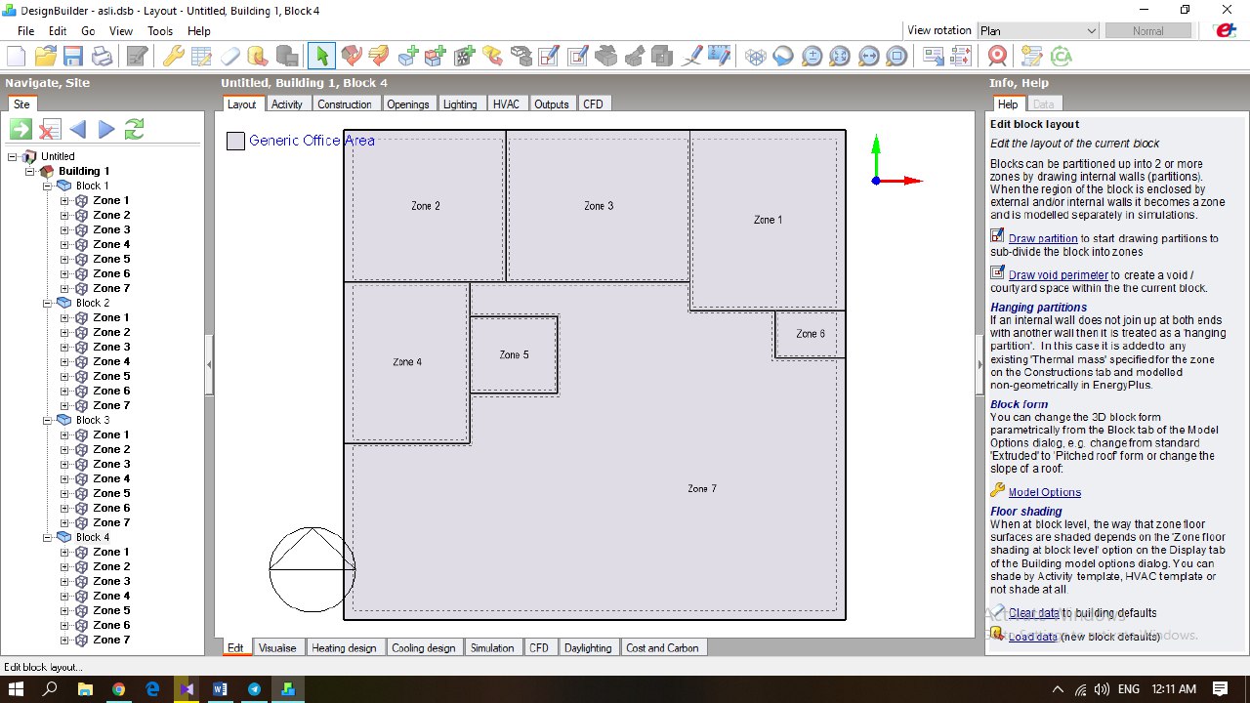Click the red X delete icon in Navigate panel
Image resolution: width=1250 pixels, height=703 pixels.
[x=50, y=129]
